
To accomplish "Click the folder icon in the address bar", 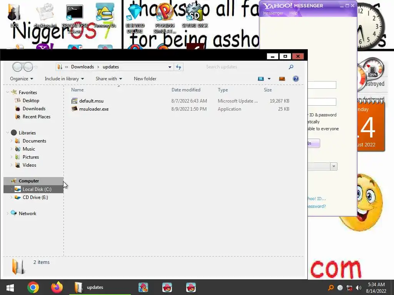I will tap(60, 67).
